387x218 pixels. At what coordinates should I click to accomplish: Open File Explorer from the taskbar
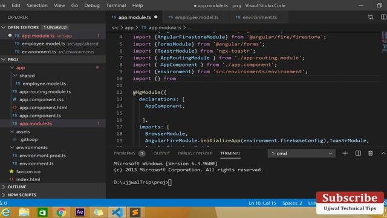coord(24,212)
